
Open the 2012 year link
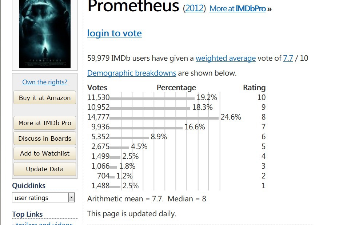(194, 8)
